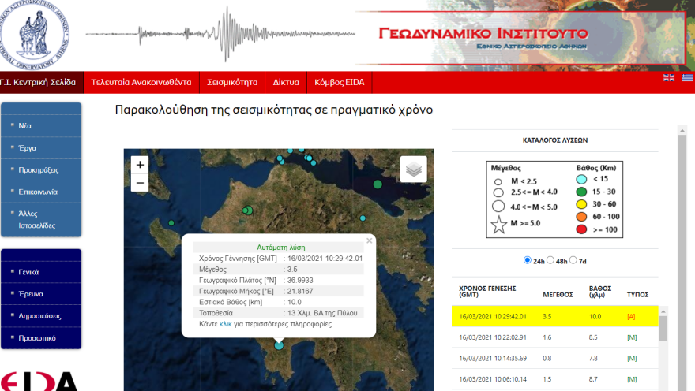695x391 pixels.
Task: Open the Δίκτυα menu
Action: tap(286, 82)
